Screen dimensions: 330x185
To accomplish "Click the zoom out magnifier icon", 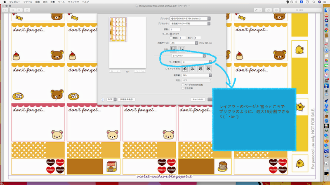I will pyautogui.click(x=13, y=10).
